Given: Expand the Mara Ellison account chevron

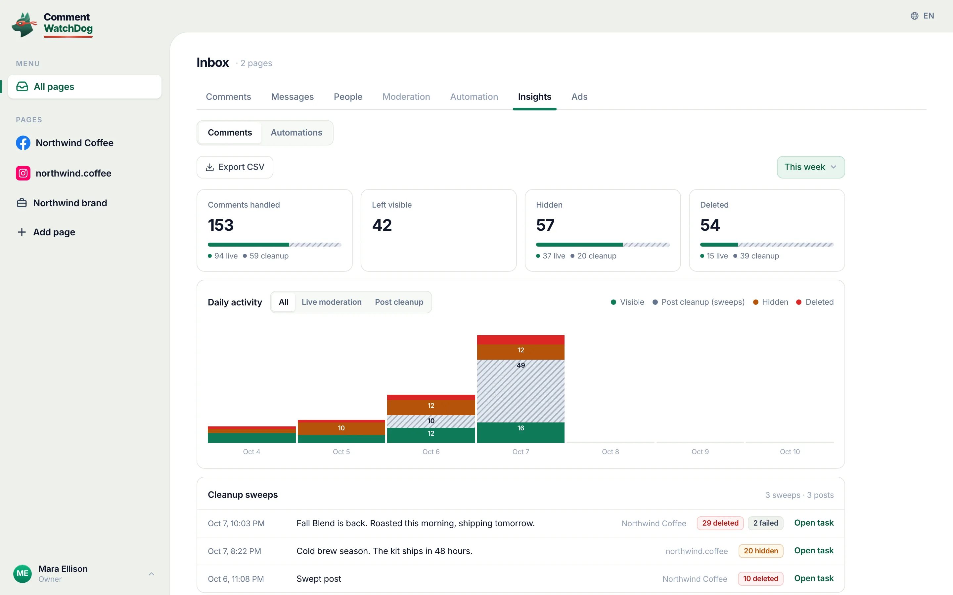Looking at the screenshot, I should tap(151, 574).
